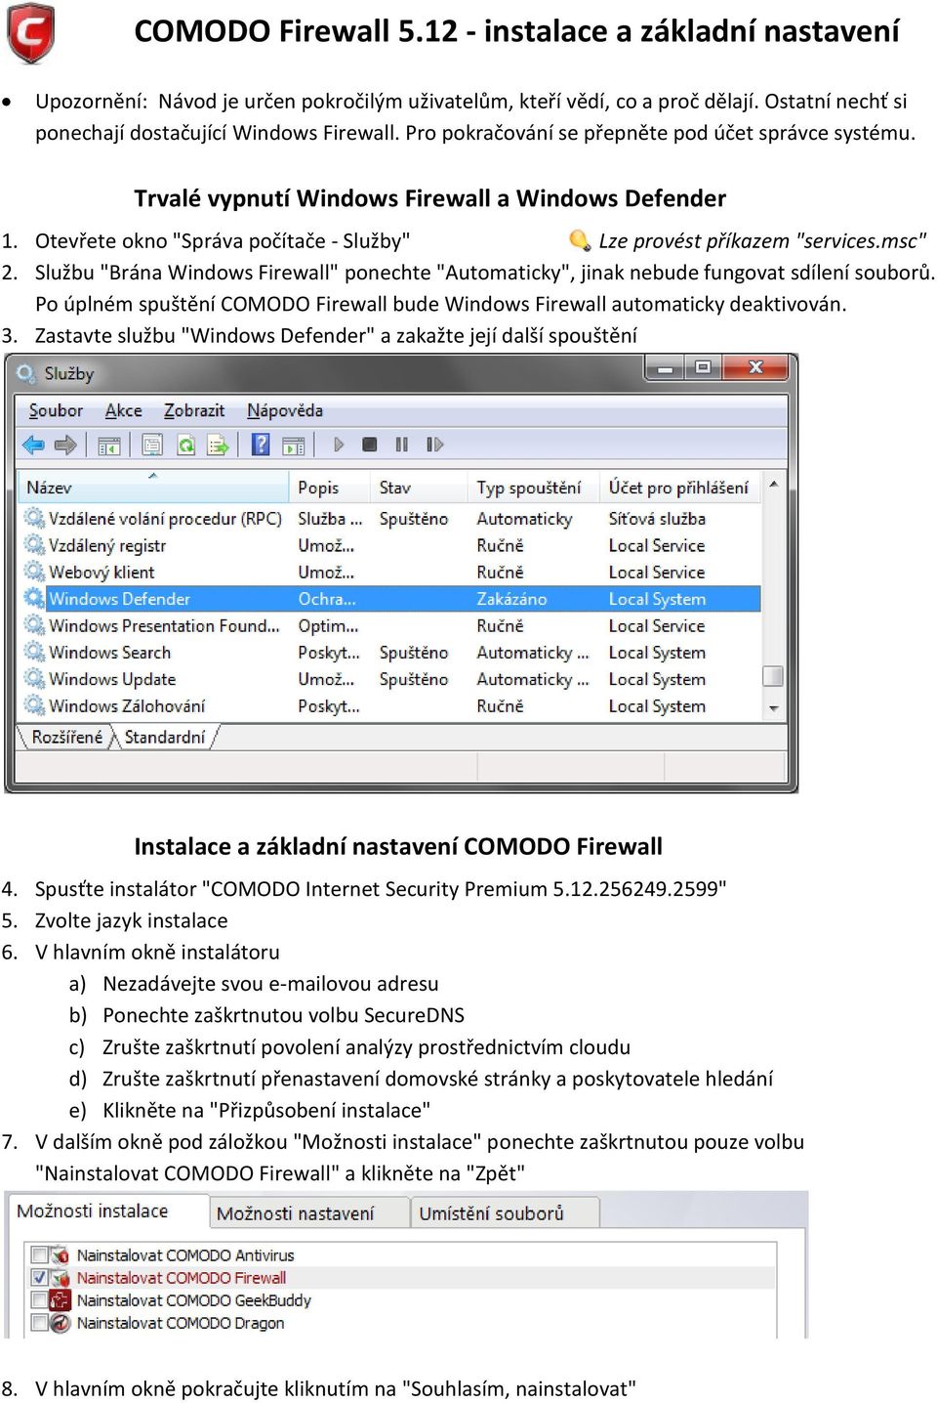Click the Služby window title icon
This screenshot has width=937, height=1403.
26,373
